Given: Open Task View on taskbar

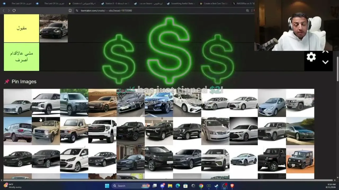Looking at the screenshot, I should (x=155, y=186).
